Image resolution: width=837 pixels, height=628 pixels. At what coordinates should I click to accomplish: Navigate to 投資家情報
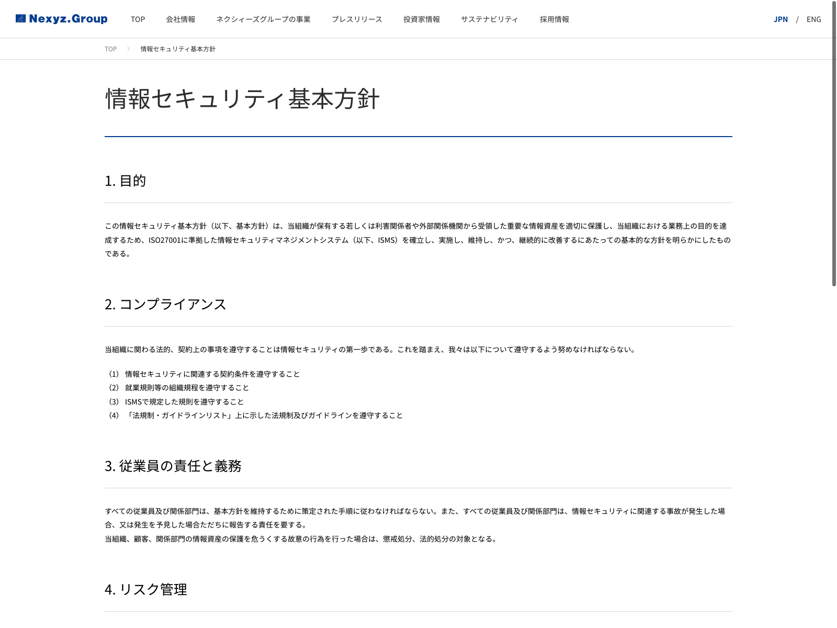(x=421, y=19)
